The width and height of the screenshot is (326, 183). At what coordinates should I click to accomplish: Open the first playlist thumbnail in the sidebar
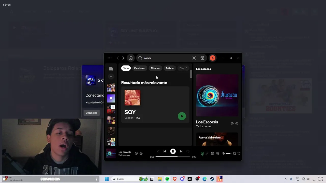click(x=111, y=88)
